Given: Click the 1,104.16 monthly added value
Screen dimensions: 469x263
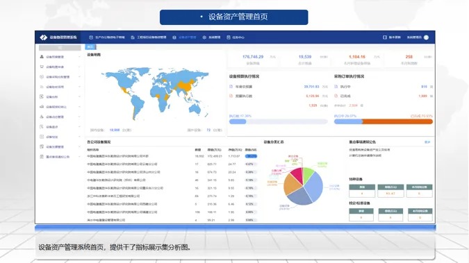Looking at the screenshot, I should pyautogui.click(x=357, y=57).
